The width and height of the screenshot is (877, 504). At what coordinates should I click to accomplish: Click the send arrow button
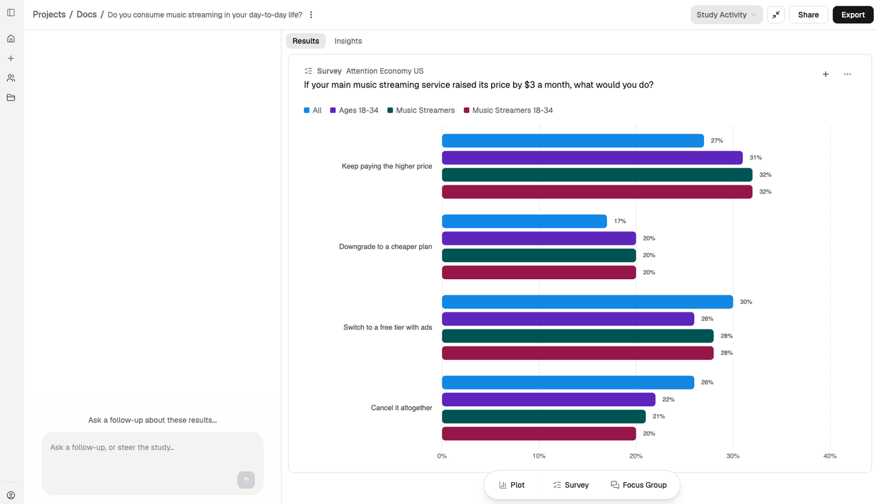(246, 480)
